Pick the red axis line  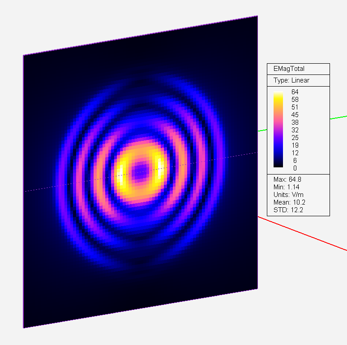[302, 234]
